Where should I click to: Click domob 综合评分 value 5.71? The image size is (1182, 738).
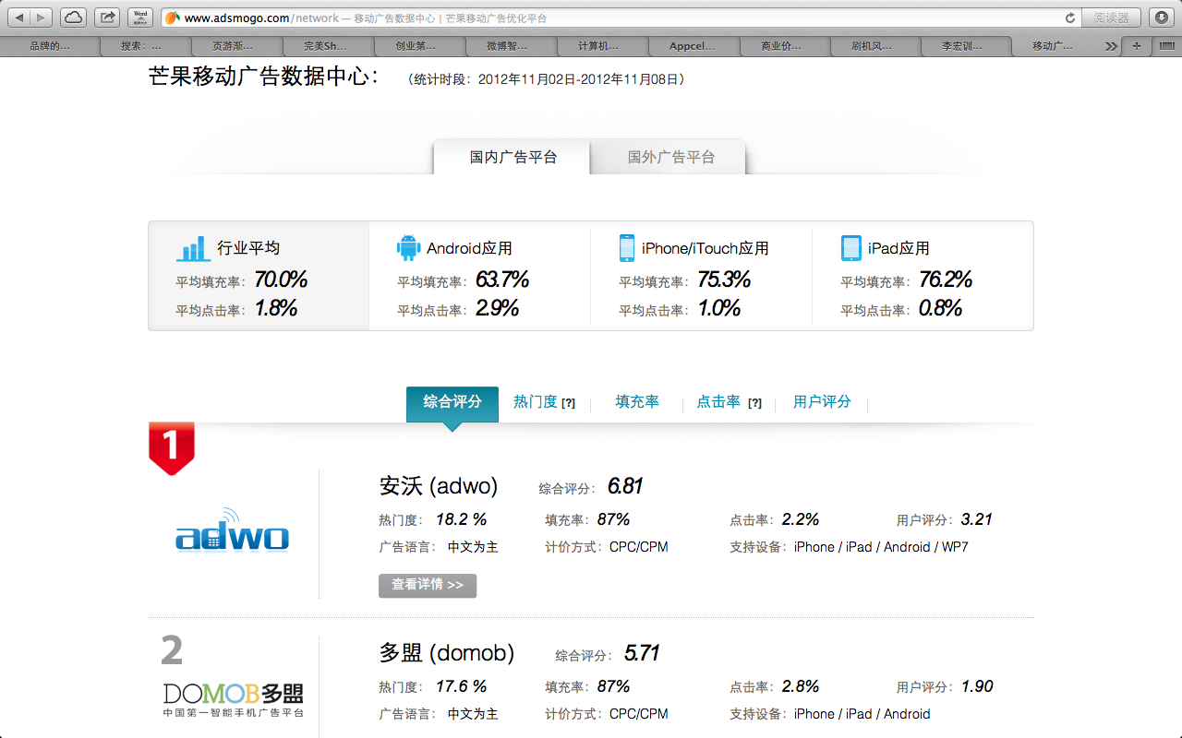[642, 653]
